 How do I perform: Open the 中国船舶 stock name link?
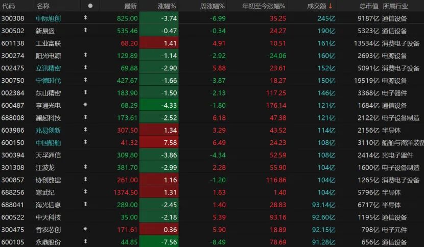coord(48,143)
